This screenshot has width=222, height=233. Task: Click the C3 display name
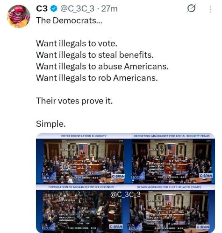point(42,9)
